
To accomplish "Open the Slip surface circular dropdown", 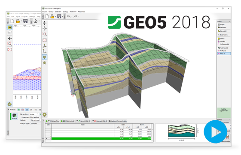I will pyautogui.click(x=34, y=114).
